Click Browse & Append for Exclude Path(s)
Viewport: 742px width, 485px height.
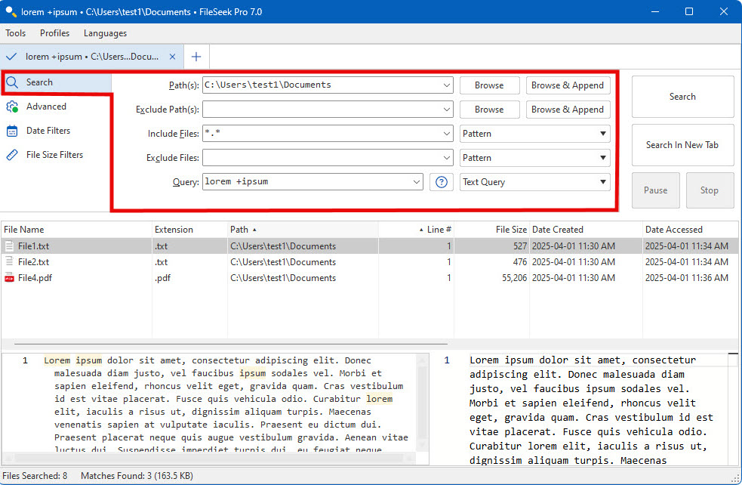pos(568,110)
